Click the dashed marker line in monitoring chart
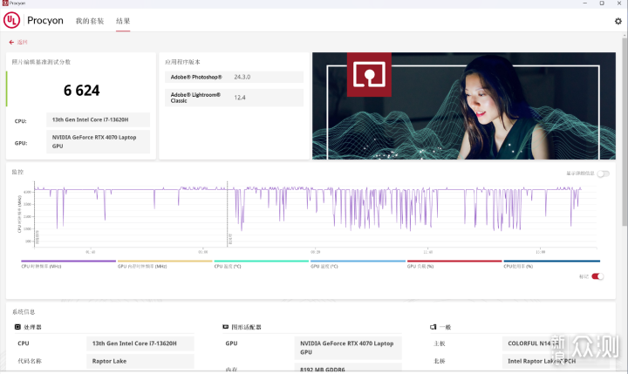 click(x=227, y=214)
